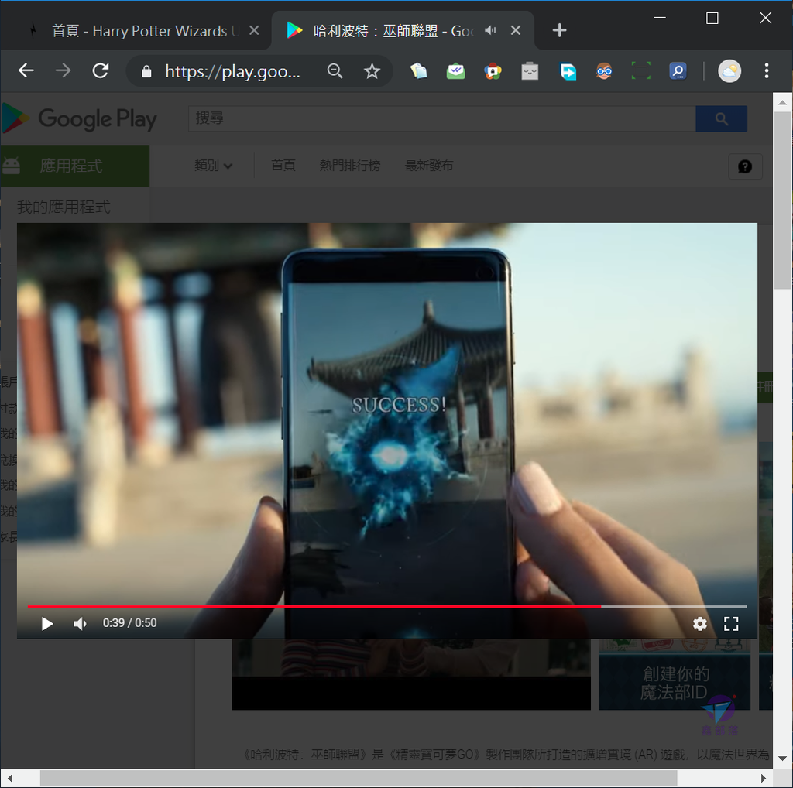Select the 哈利波特：巫師聯盟 tab
Image resolution: width=793 pixels, height=788 pixels.
coord(403,31)
